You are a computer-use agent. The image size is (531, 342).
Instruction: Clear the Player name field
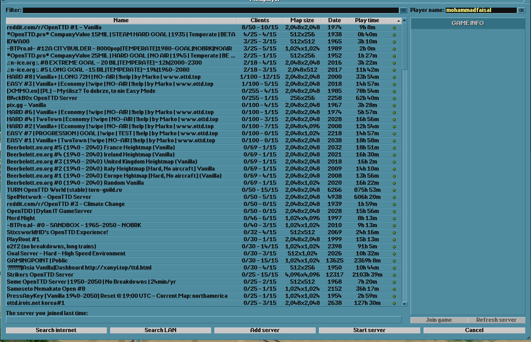point(521,10)
